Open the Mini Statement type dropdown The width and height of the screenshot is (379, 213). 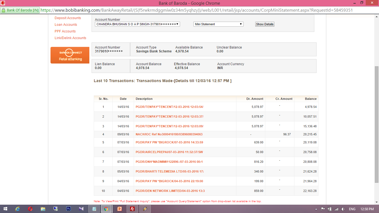click(218, 24)
